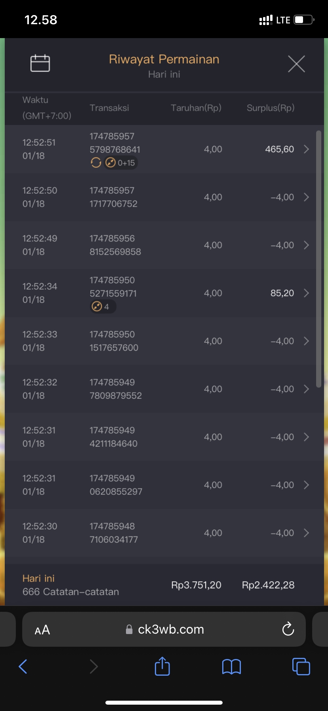Show Safari open tabs overview
The width and height of the screenshot is (328, 711).
coord(301,666)
